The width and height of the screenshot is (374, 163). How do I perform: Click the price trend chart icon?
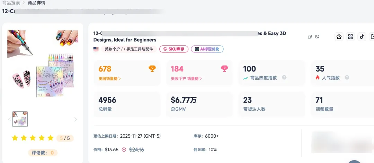point(124,150)
